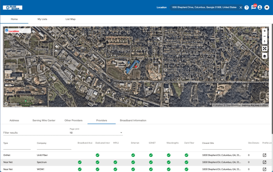Zoom in on the map
Image resolution: width=273 pixels, height=172 pixels.
(x=264, y=31)
